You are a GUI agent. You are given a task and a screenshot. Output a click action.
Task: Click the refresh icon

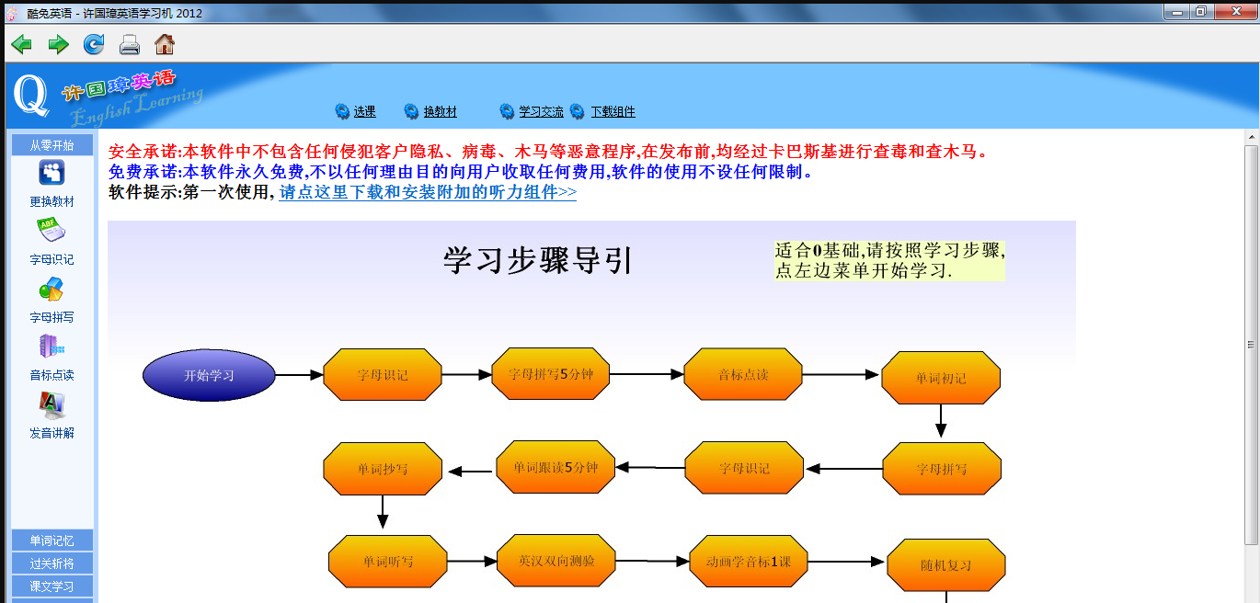[x=93, y=43]
